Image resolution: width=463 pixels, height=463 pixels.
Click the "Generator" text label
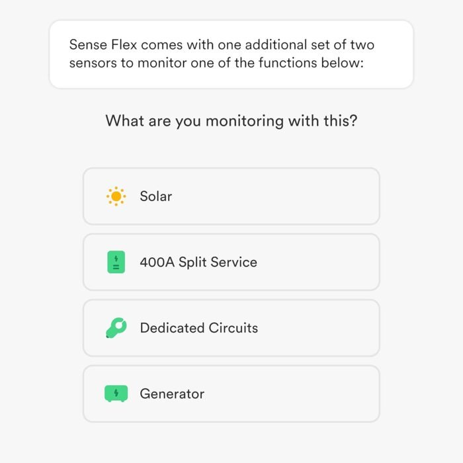[172, 394]
